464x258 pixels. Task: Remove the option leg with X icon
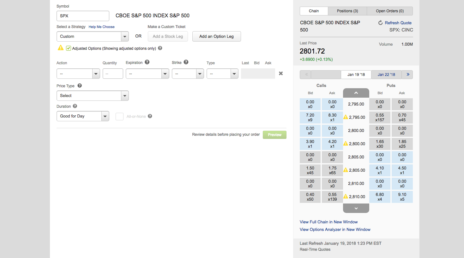281,73
